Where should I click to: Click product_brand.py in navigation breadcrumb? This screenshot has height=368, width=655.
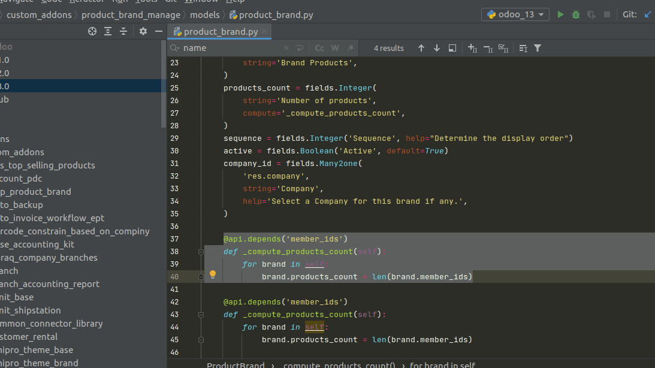(271, 15)
